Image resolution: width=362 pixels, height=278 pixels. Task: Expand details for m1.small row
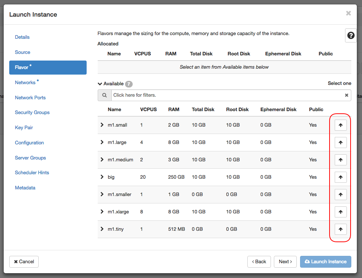pyautogui.click(x=102, y=125)
